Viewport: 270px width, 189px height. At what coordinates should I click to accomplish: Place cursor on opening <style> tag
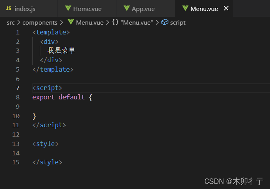click(45, 144)
